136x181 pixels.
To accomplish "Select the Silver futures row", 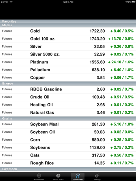I will pos(68,47).
